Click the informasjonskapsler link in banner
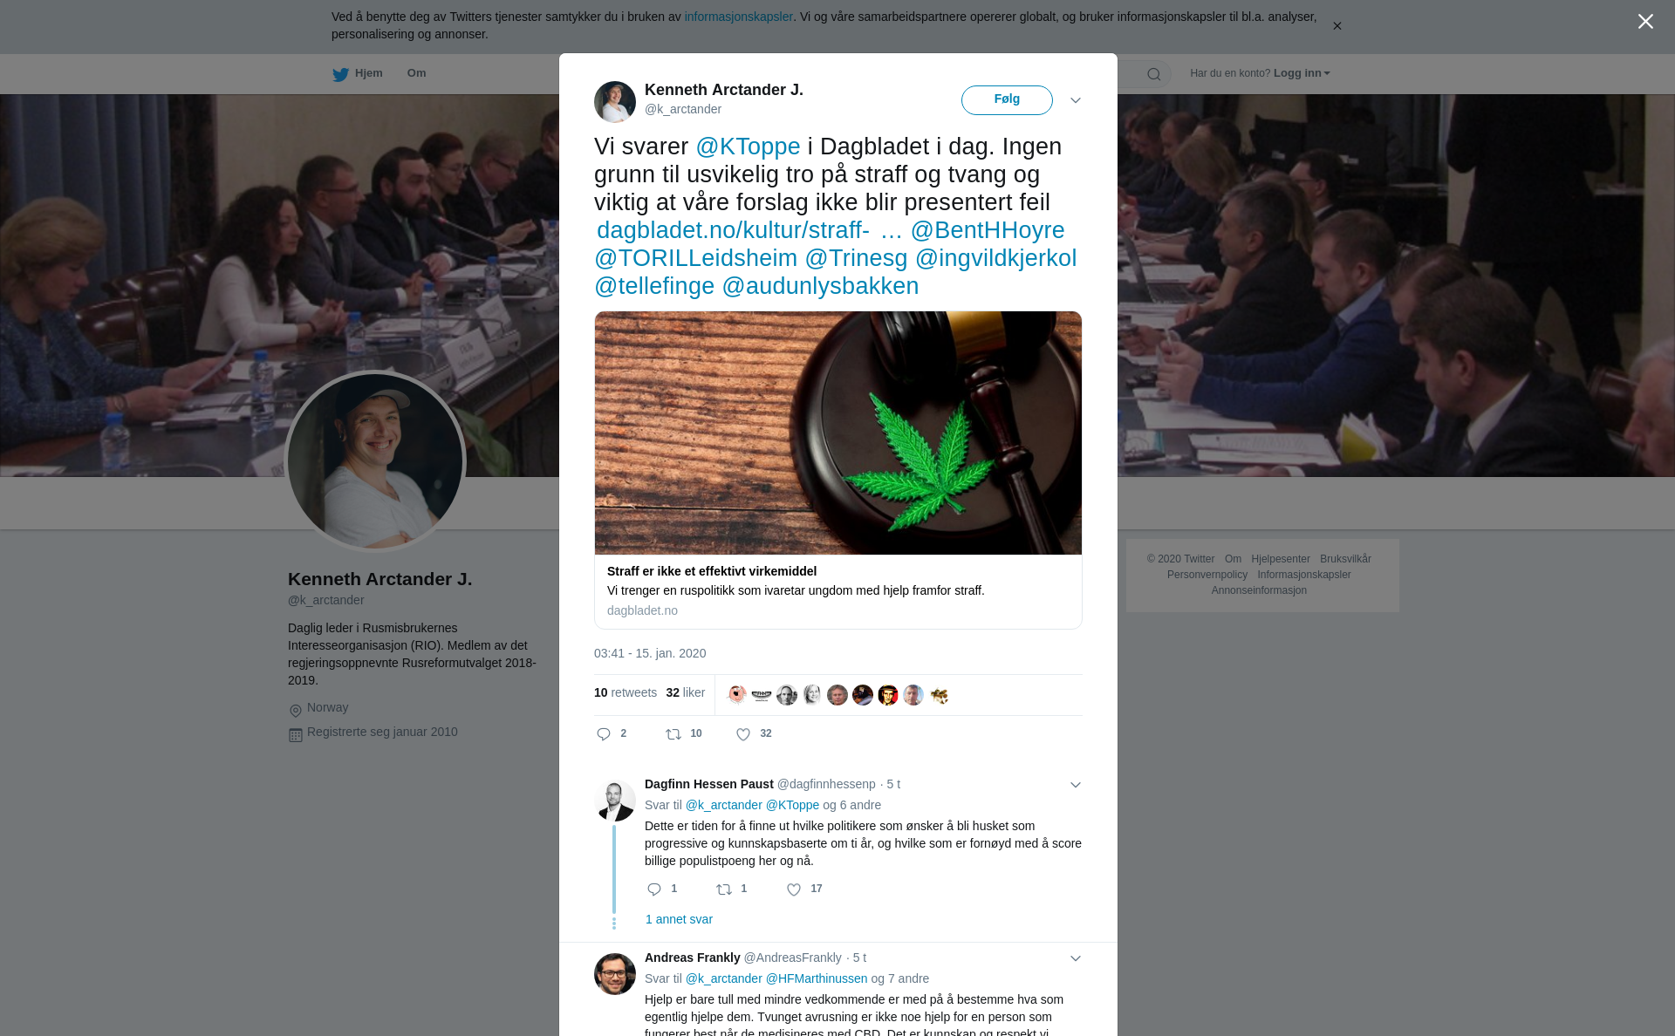The width and height of the screenshot is (1675, 1036). (x=738, y=17)
